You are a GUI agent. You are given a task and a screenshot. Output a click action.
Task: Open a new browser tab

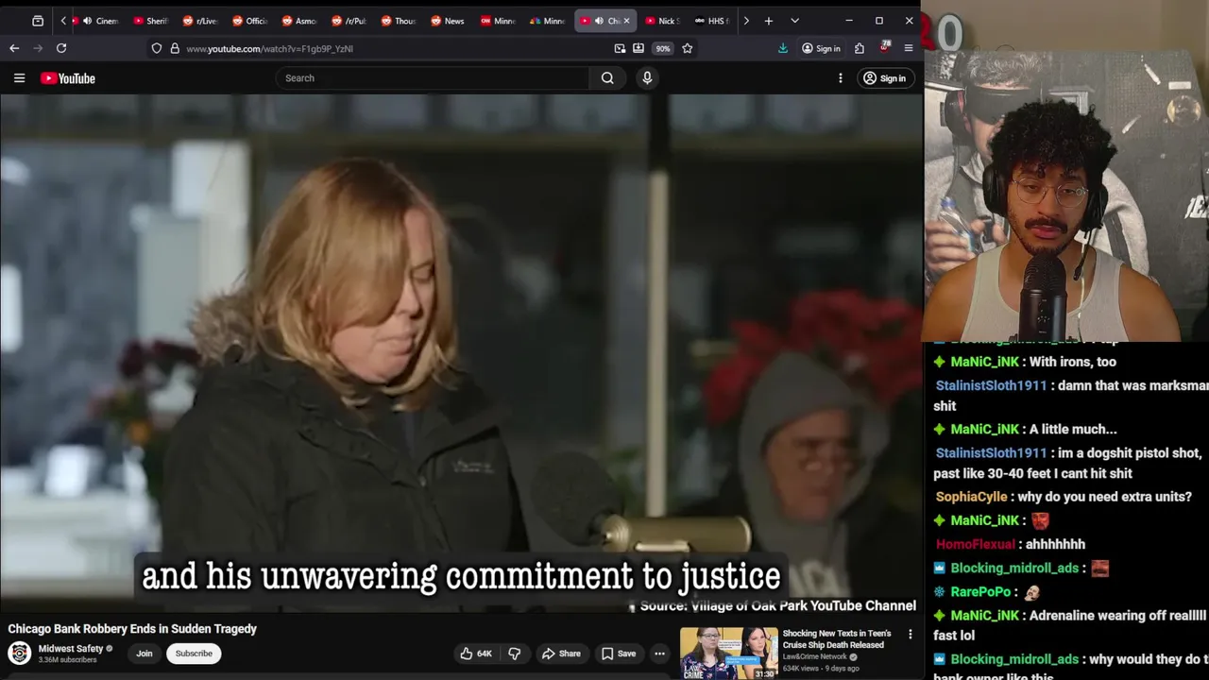[769, 21]
